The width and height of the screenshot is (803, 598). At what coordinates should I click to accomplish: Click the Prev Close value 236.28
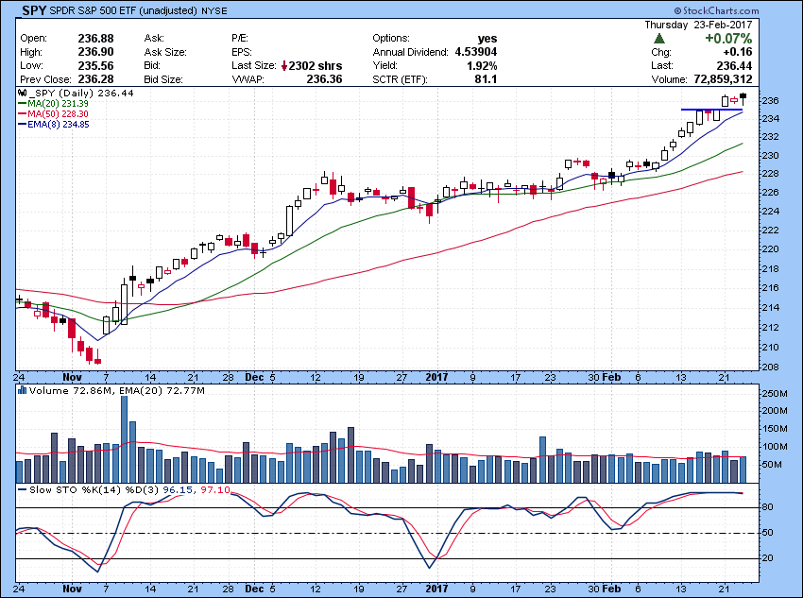coord(95,79)
